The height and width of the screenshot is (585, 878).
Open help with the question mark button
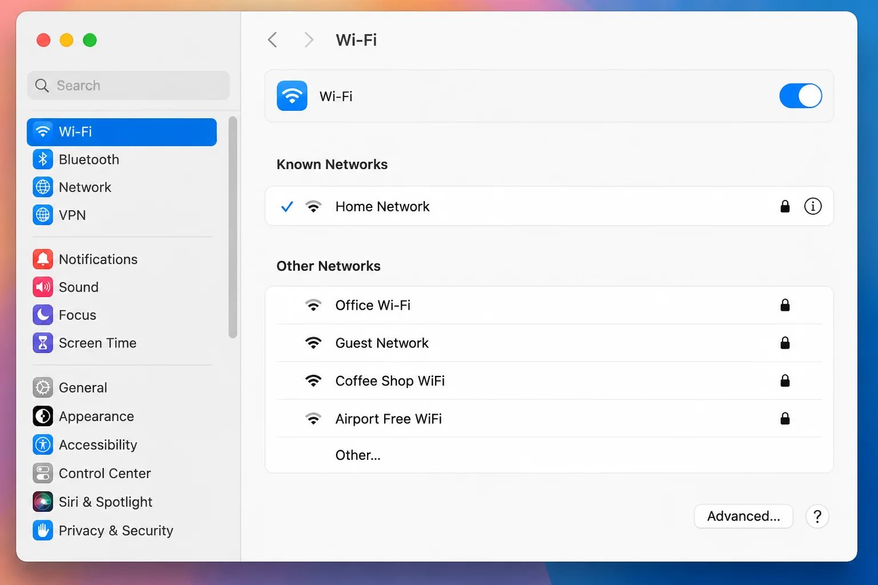(817, 516)
